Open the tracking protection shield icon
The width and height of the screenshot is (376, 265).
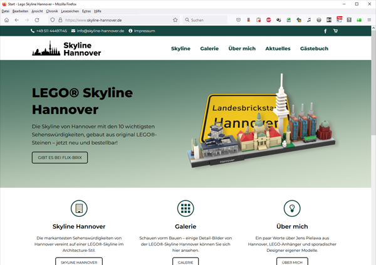(53, 20)
